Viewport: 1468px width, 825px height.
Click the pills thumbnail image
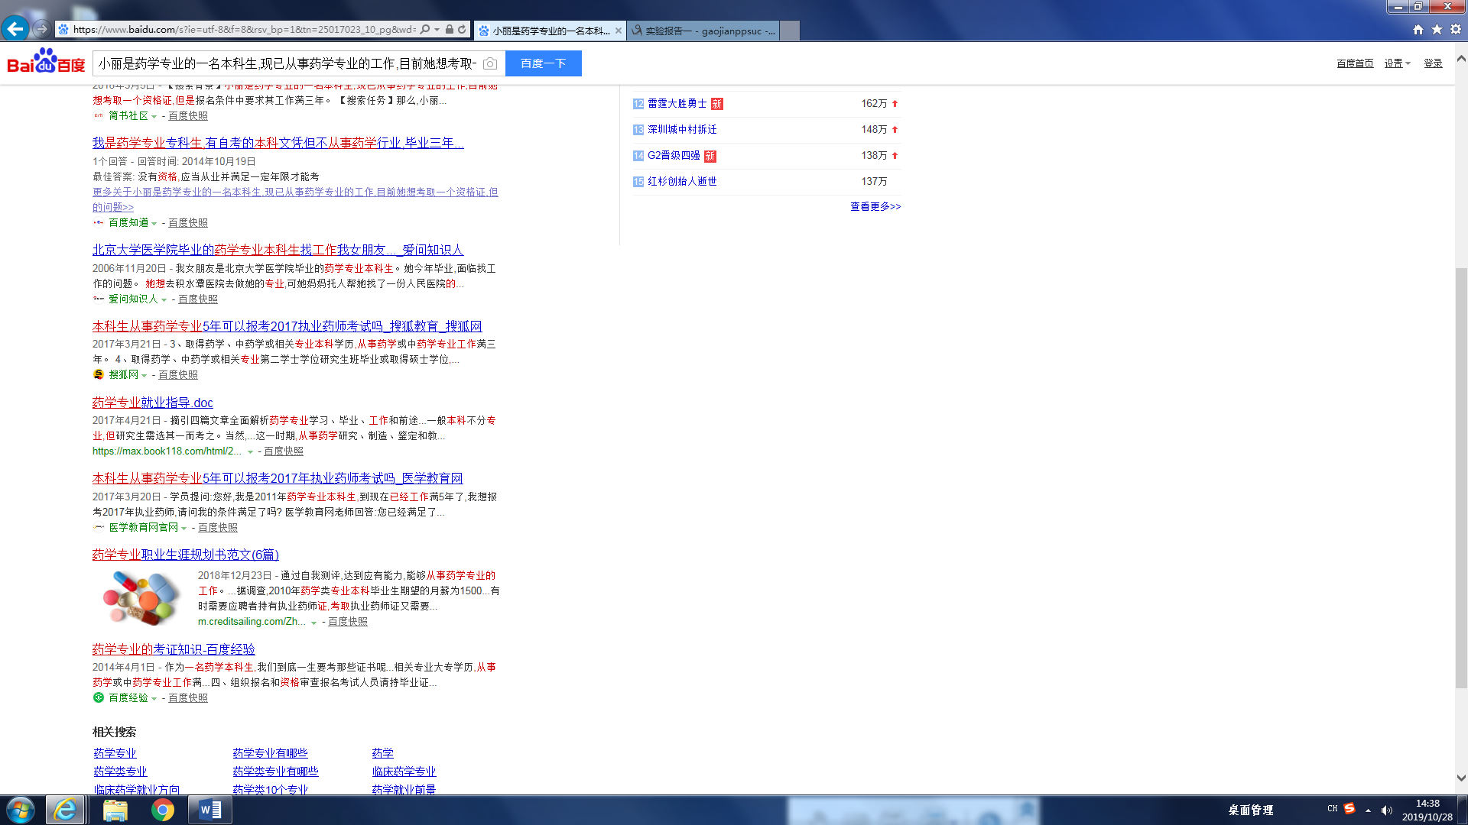[x=141, y=597]
